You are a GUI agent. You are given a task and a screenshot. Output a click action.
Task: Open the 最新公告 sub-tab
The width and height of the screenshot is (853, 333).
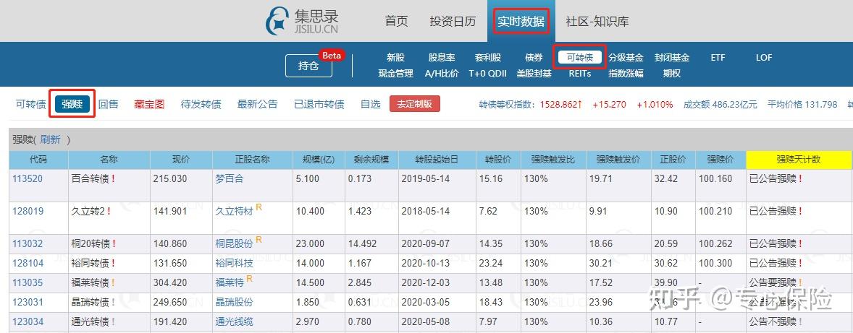(x=257, y=104)
